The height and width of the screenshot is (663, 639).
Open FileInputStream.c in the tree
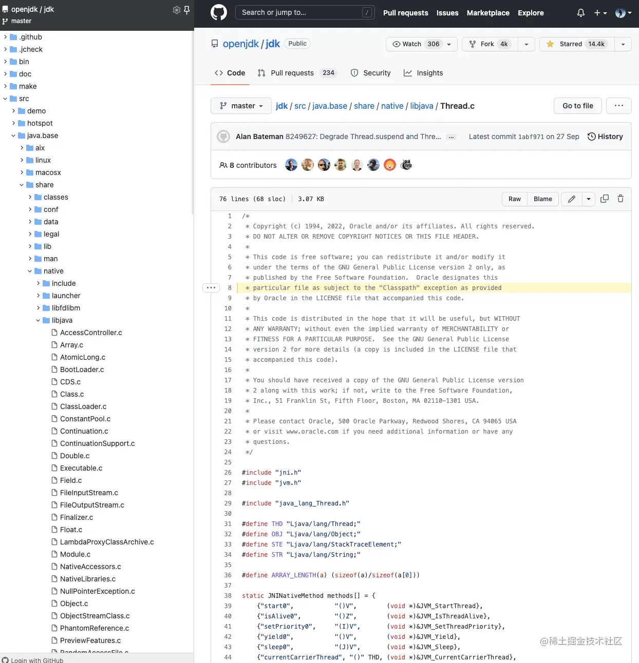tap(89, 493)
